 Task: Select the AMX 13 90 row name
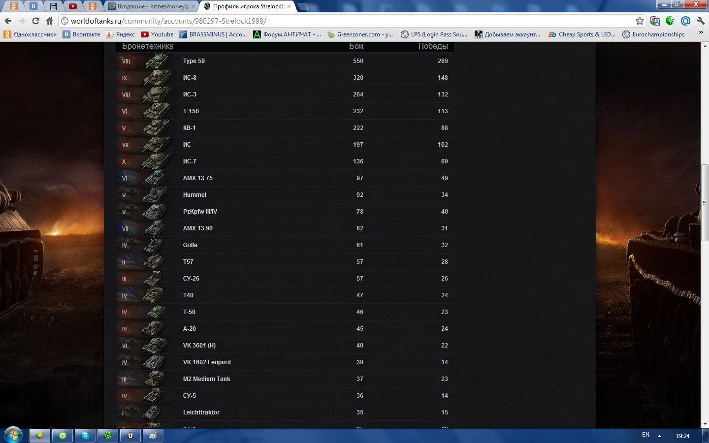(198, 228)
